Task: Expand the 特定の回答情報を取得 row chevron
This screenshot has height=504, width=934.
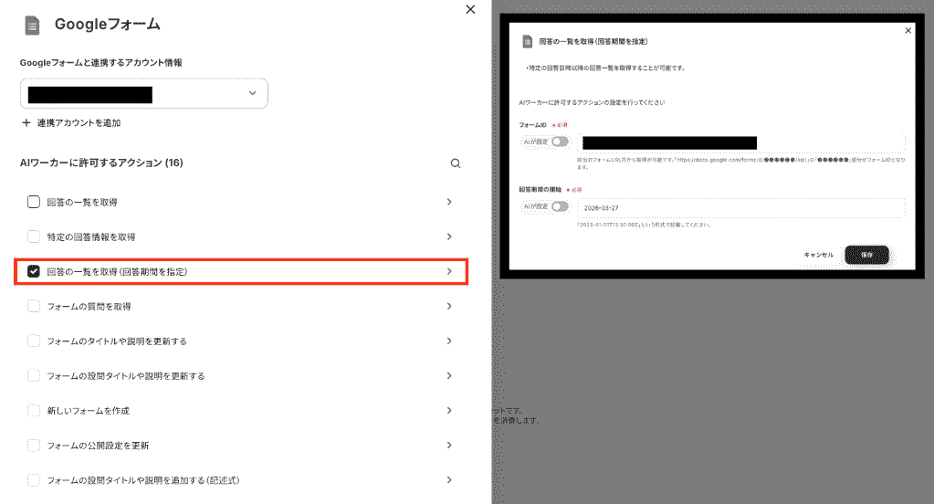Action: pos(449,236)
